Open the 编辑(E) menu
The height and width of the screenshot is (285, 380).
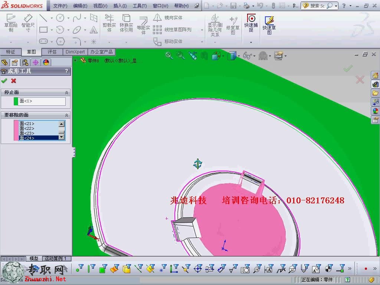80,6
